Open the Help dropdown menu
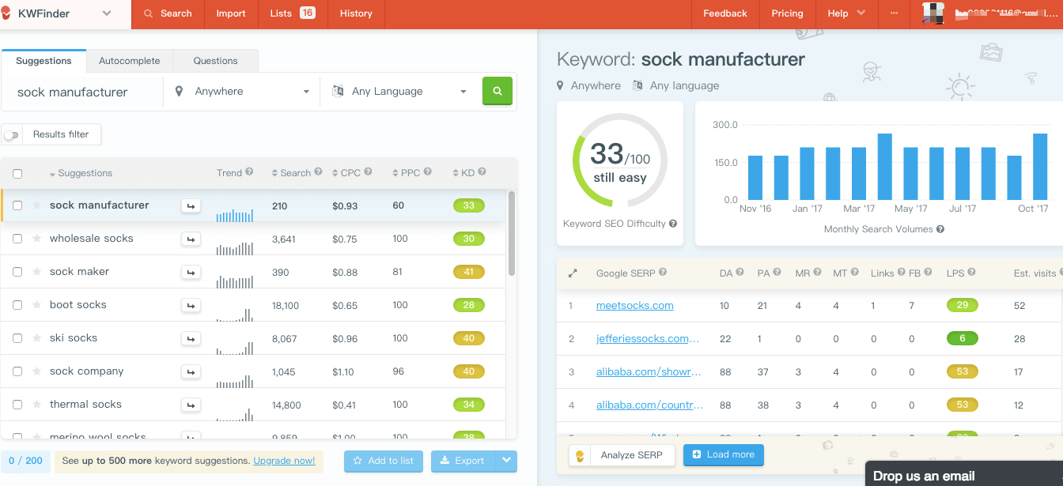This screenshot has height=486, width=1063. coord(846,13)
